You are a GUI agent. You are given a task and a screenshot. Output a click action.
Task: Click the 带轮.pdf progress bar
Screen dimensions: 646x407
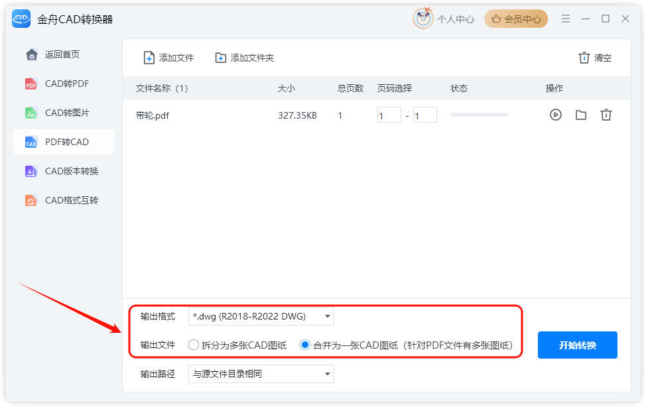point(480,115)
